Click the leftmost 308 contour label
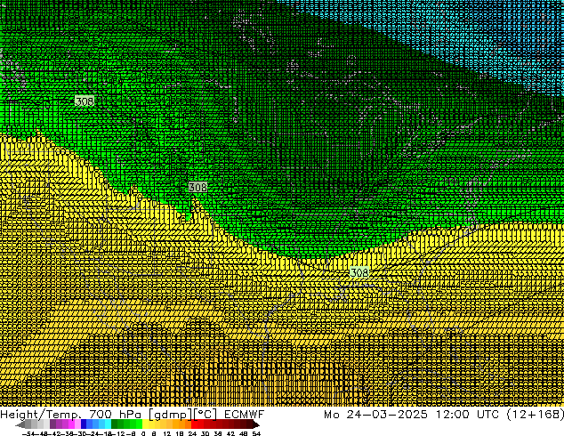564x436 pixels. coord(85,101)
